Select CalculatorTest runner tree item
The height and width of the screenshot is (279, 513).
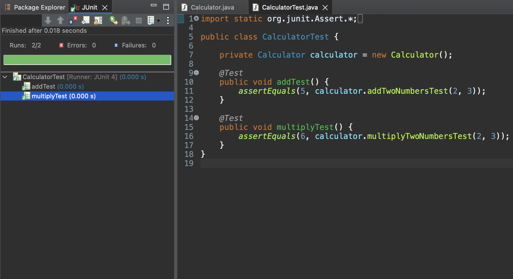[87, 77]
